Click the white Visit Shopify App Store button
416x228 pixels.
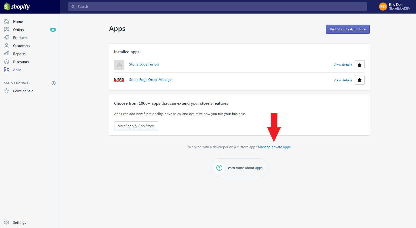pos(136,126)
